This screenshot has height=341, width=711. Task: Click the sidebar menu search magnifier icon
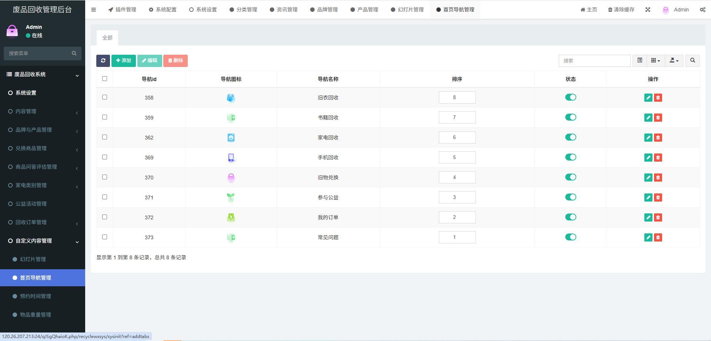74,53
